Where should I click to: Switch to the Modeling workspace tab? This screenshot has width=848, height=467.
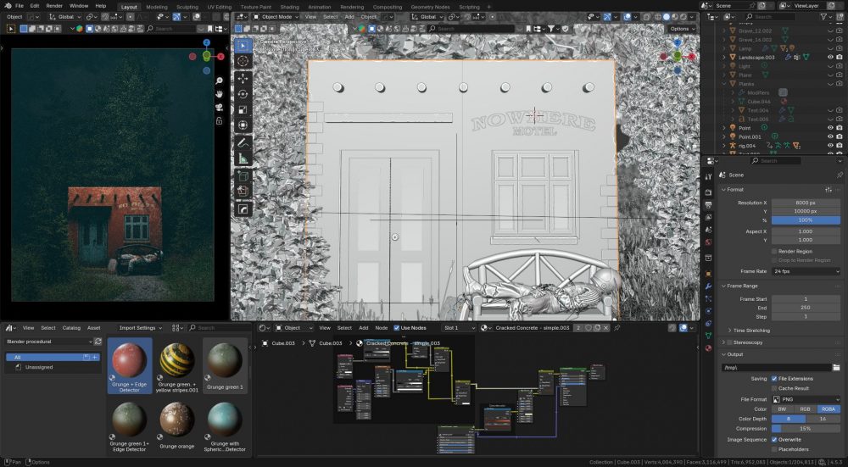tap(157, 7)
